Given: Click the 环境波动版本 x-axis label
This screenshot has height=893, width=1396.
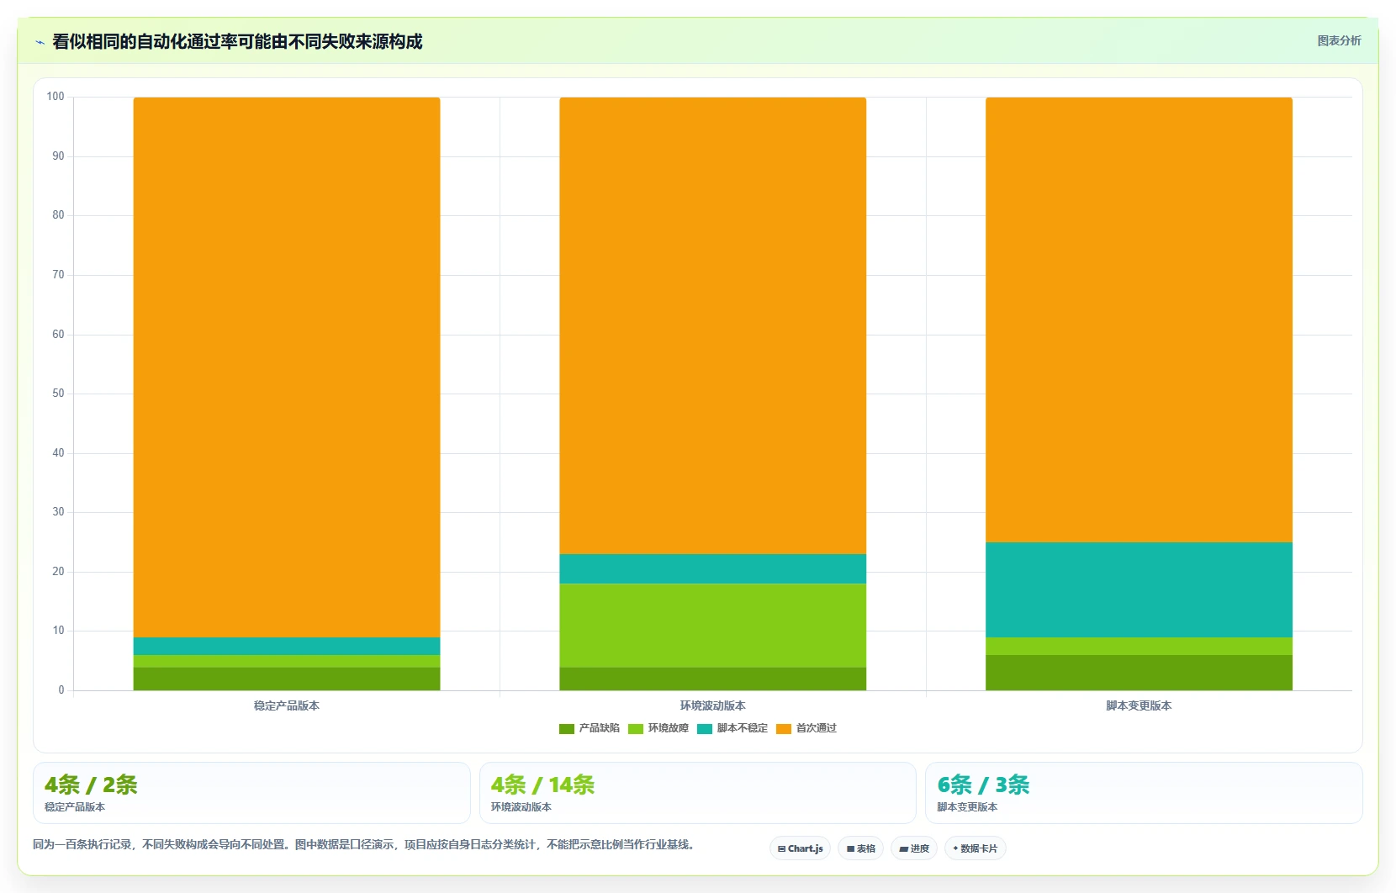Looking at the screenshot, I should click(713, 705).
